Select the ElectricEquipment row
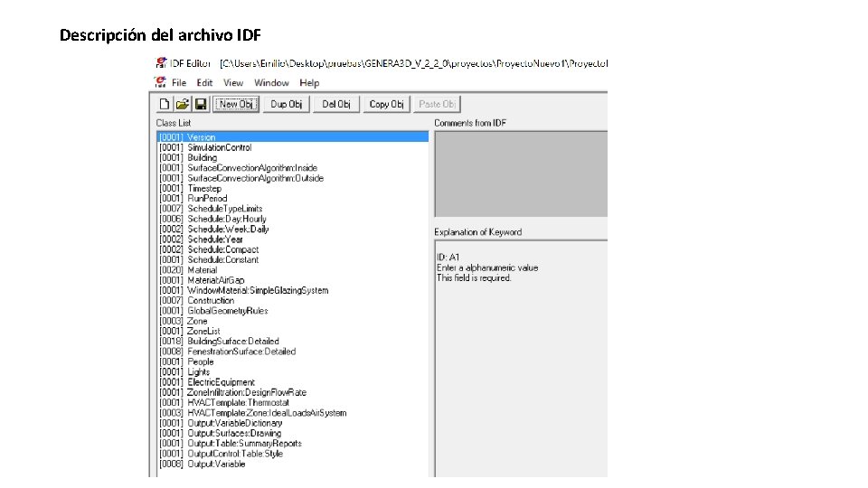 coord(293,381)
